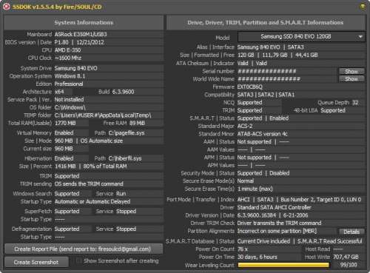The height and width of the screenshot is (273, 370).
Task: Show the hidden Serial number
Action: pos(351,72)
